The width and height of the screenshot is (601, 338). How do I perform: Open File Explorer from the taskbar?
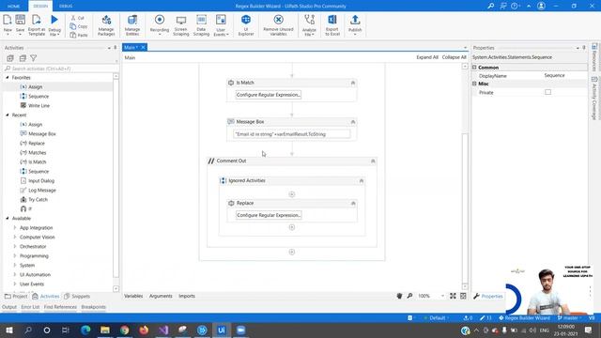coord(105,330)
